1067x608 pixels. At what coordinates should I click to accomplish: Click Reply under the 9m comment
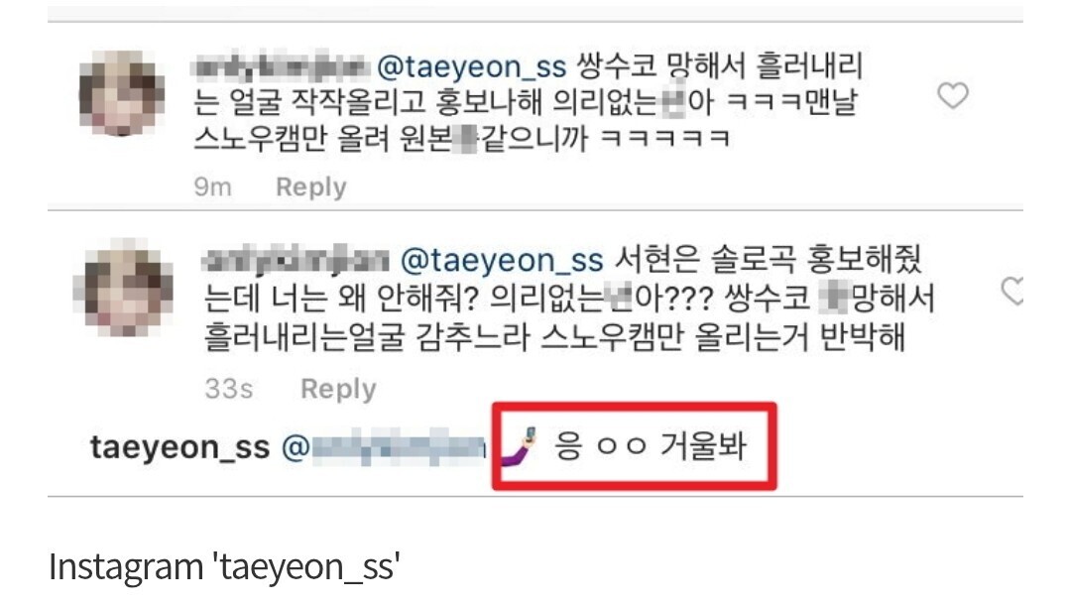pos(311,186)
